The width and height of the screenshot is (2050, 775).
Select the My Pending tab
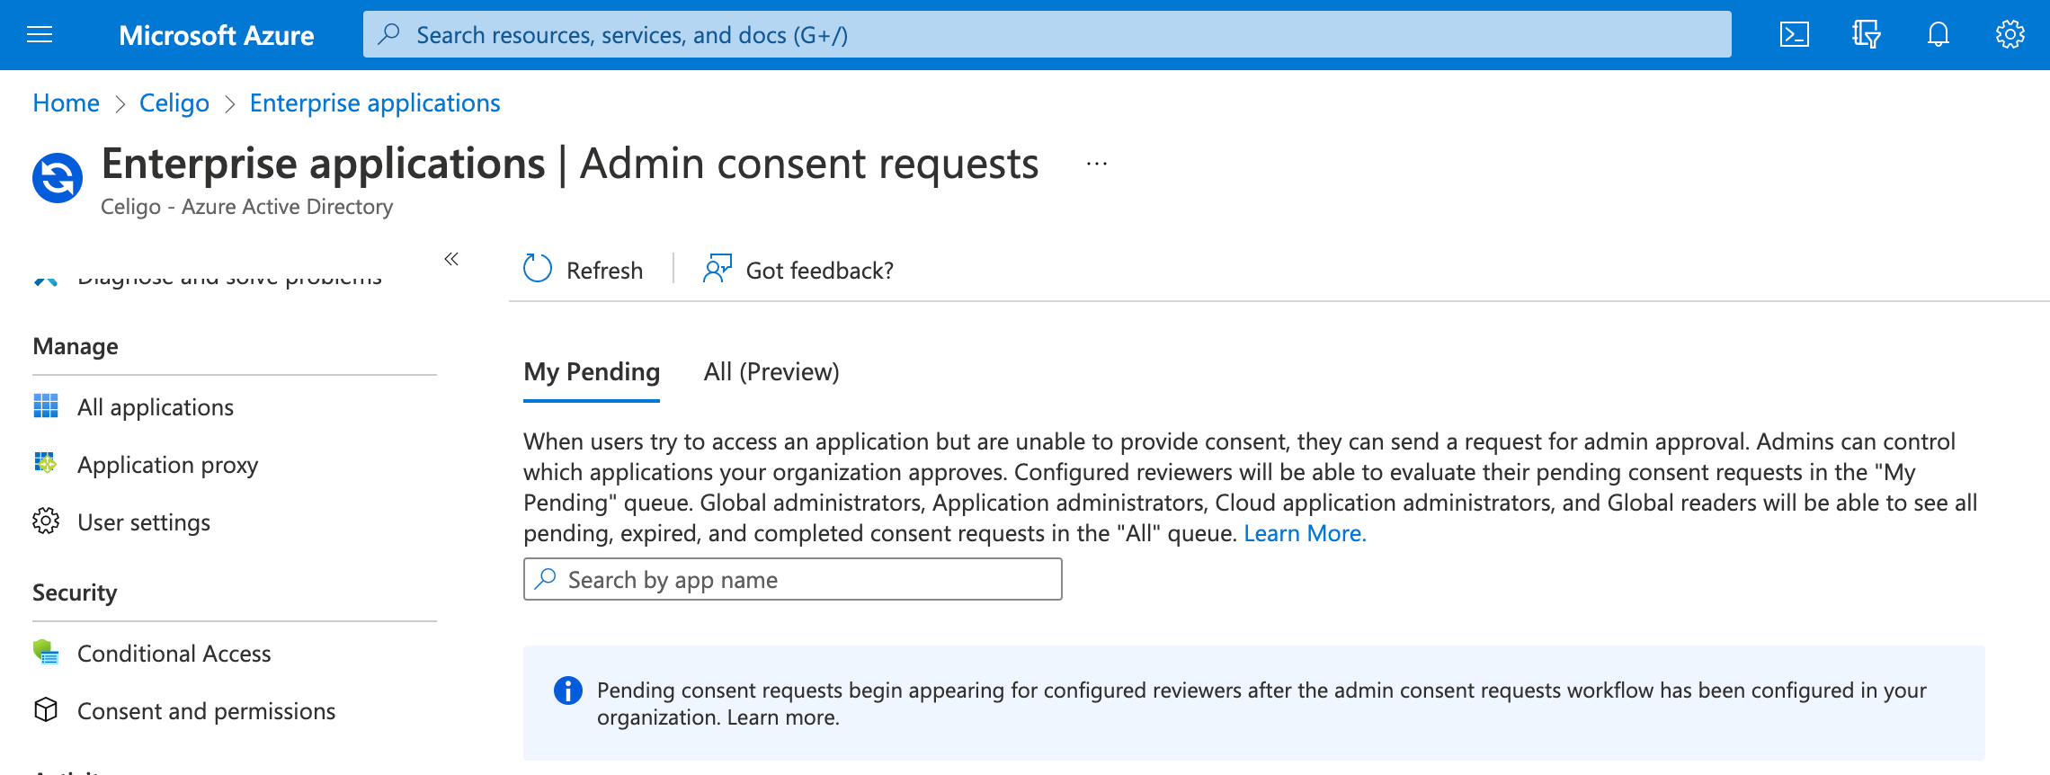(x=592, y=372)
